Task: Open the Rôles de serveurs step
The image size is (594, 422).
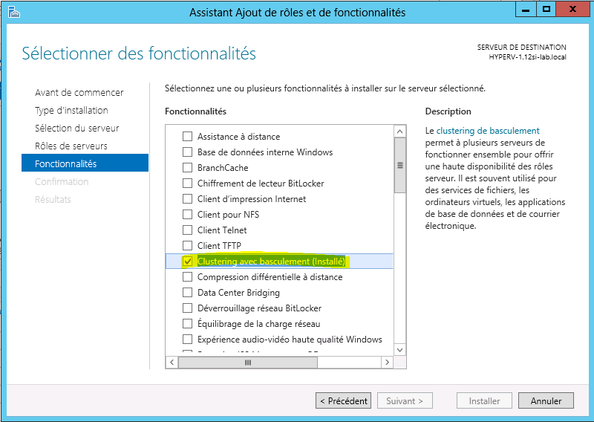Action: coord(71,146)
